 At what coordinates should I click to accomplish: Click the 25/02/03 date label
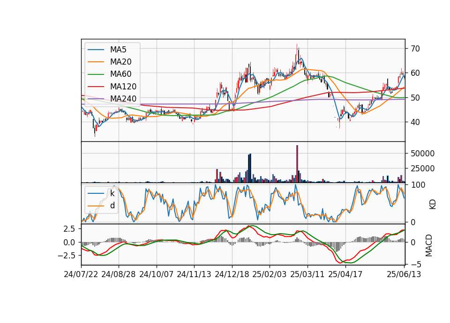point(270,274)
